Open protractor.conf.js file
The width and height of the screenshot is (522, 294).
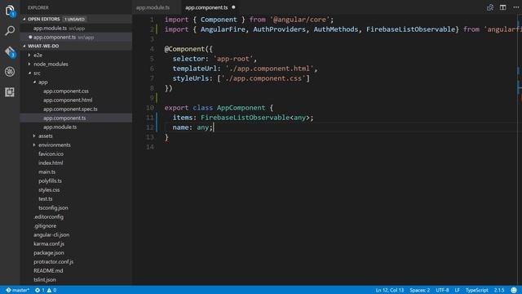click(53, 262)
